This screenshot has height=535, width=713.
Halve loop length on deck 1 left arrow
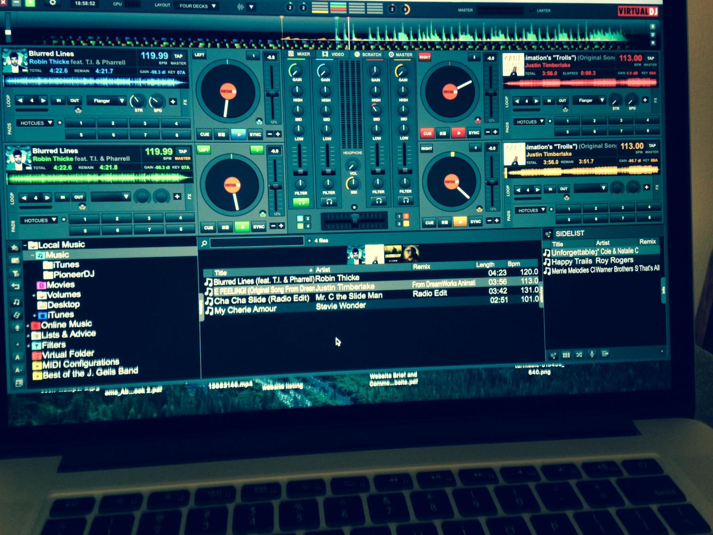[x=20, y=101]
